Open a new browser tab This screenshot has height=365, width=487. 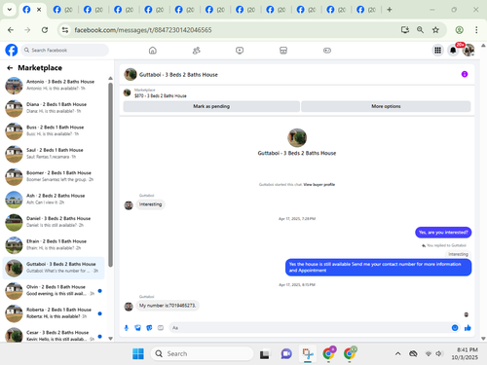coord(390,10)
